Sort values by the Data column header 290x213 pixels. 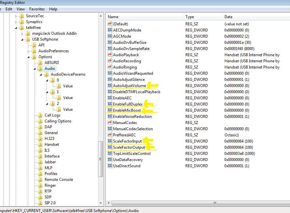[x=256, y=17]
